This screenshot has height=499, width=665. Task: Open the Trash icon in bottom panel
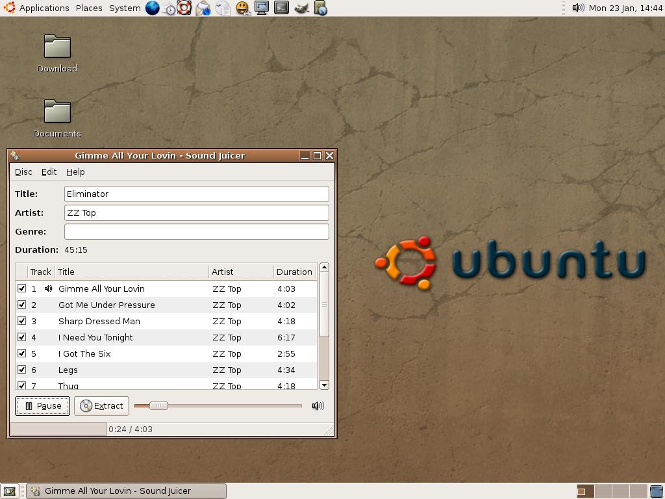pyautogui.click(x=657, y=491)
